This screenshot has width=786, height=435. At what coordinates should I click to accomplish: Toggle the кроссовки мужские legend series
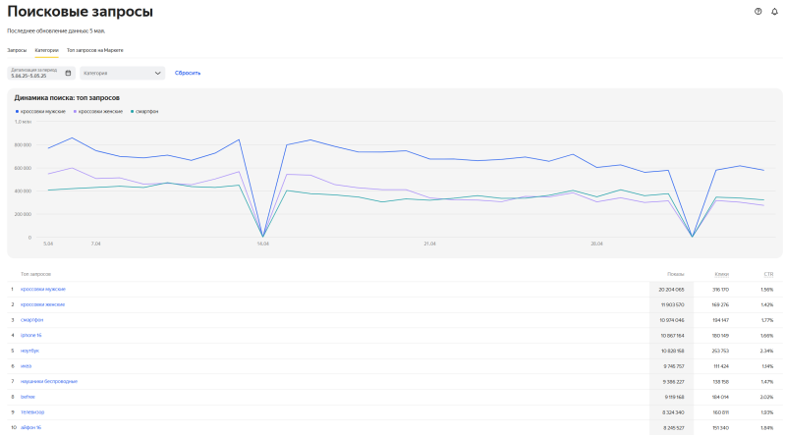point(40,111)
